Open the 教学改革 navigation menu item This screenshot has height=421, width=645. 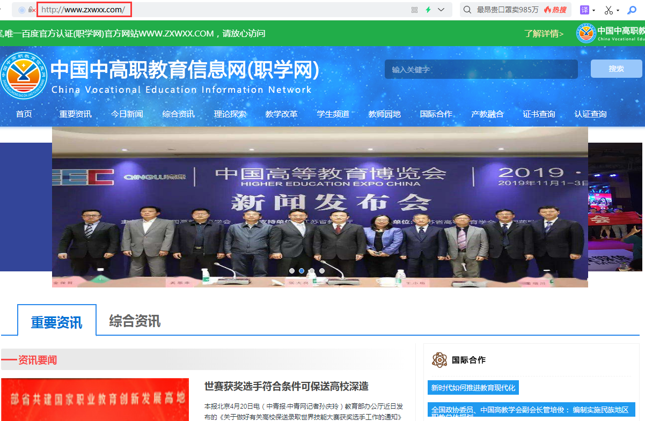tap(281, 114)
